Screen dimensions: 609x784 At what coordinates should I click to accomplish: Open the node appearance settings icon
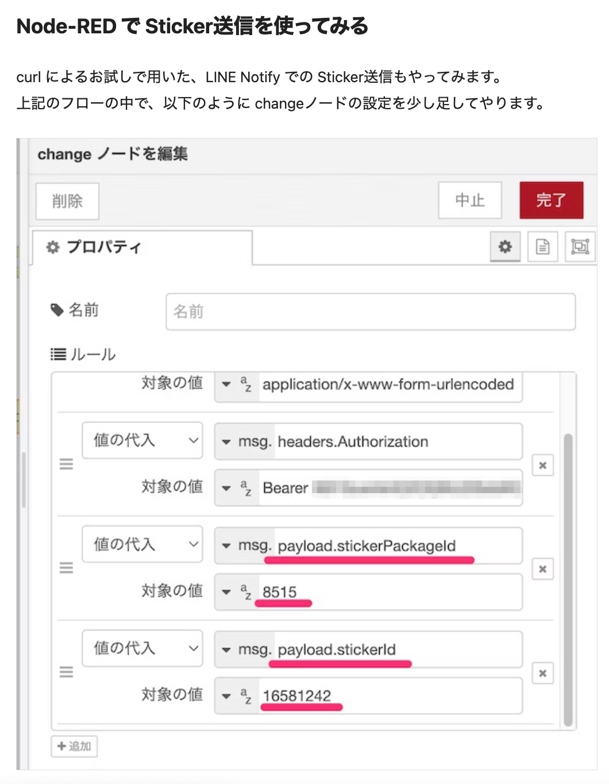580,247
